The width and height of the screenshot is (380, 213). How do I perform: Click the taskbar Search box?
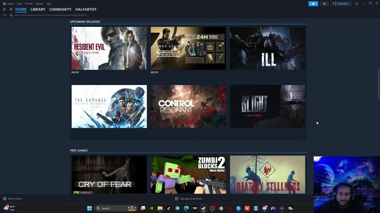click(x=116, y=208)
